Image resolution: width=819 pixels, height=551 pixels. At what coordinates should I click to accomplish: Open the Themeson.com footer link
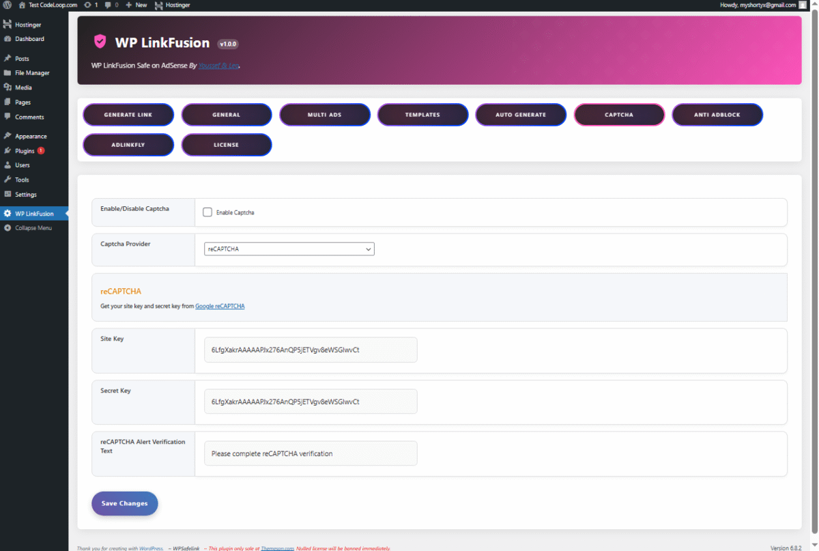pyautogui.click(x=277, y=548)
